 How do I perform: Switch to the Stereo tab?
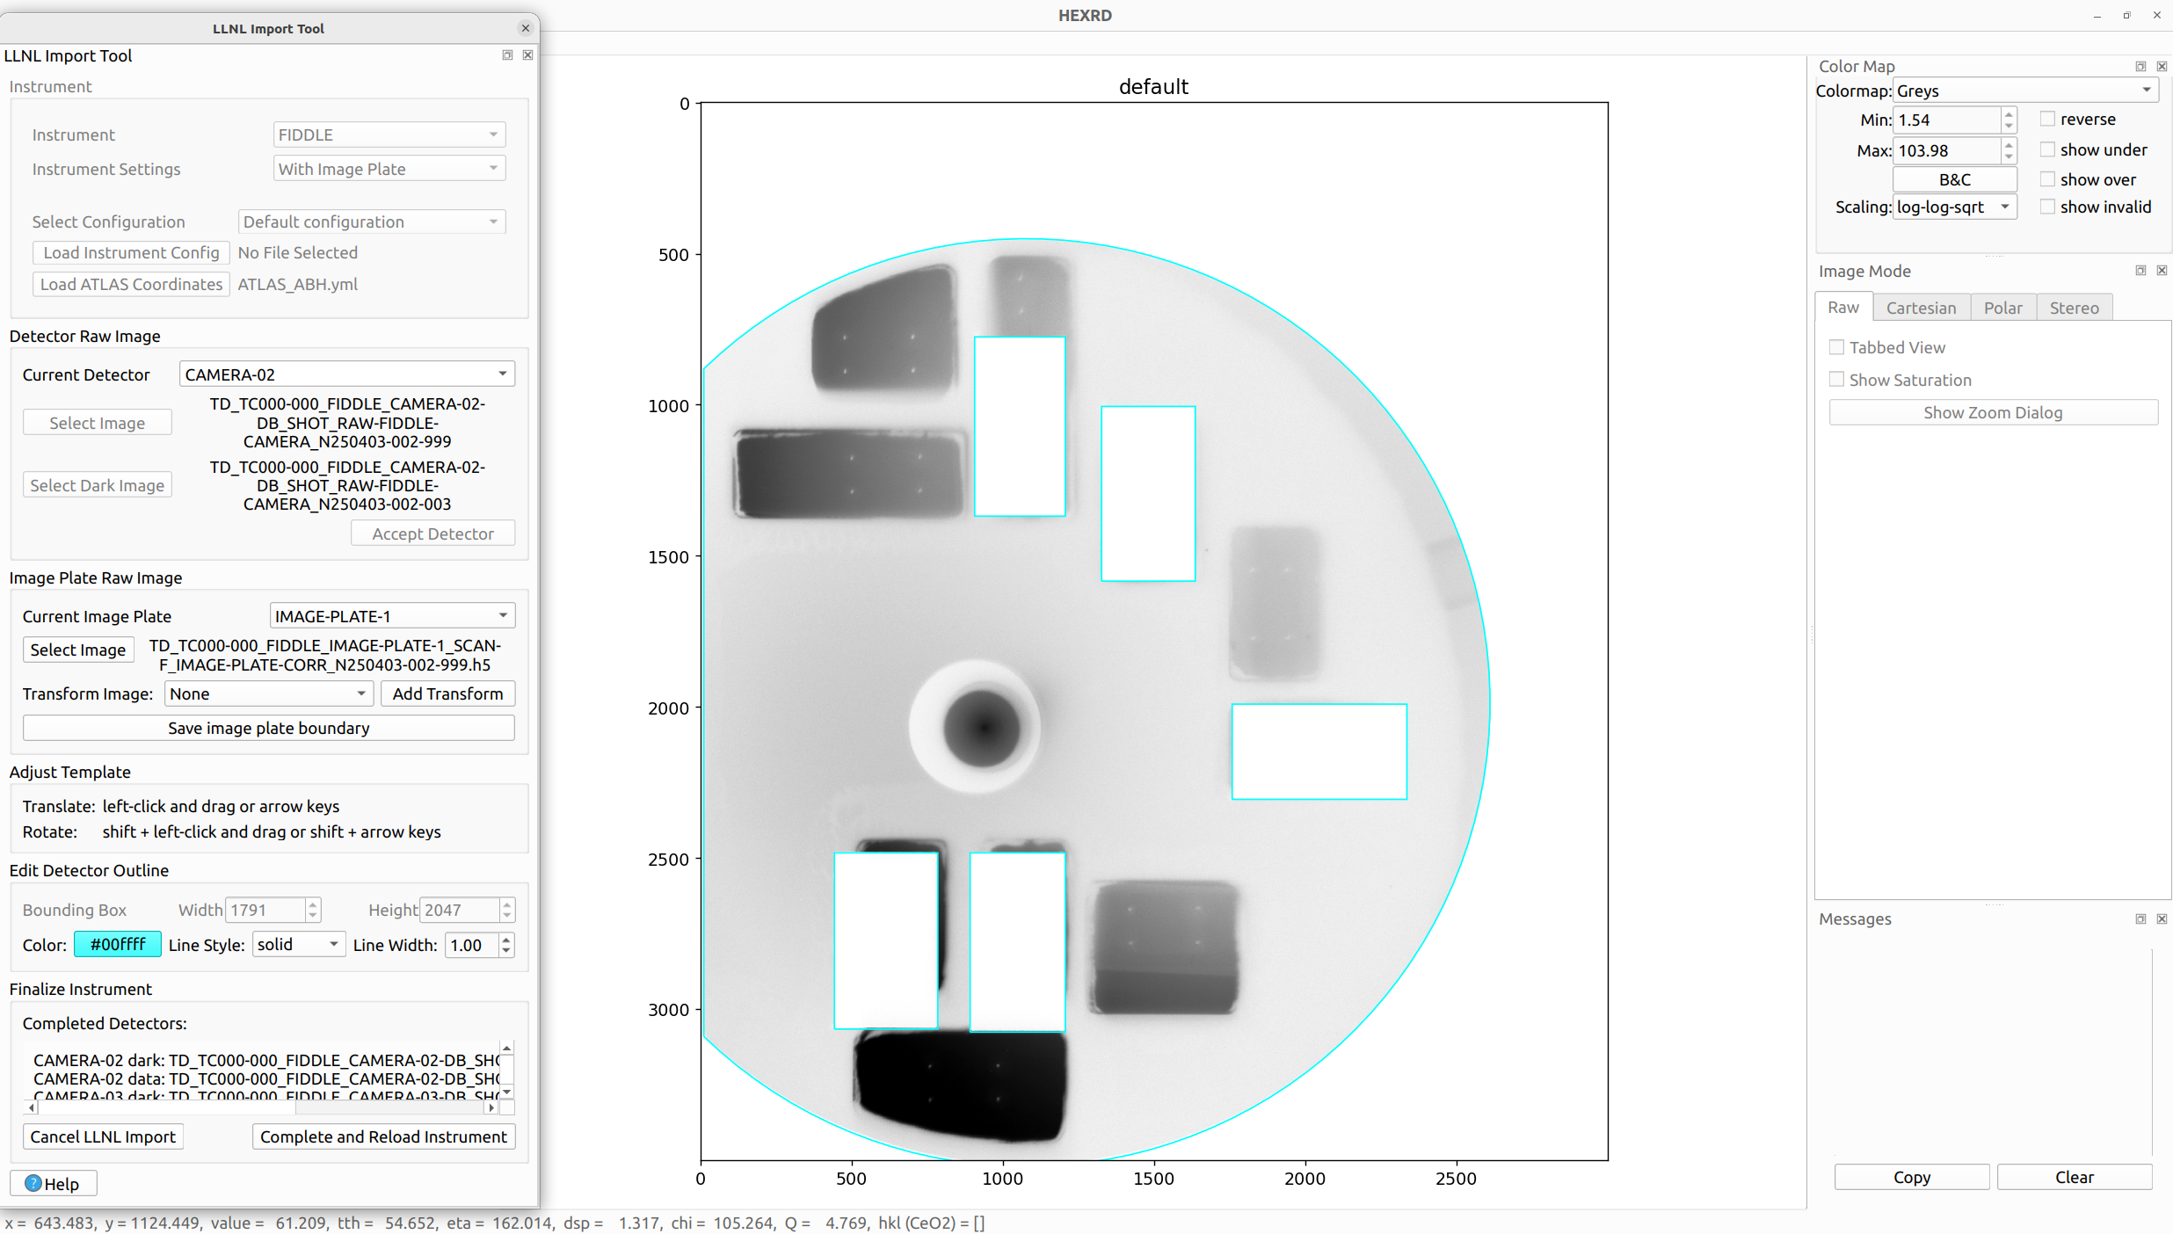point(2074,308)
